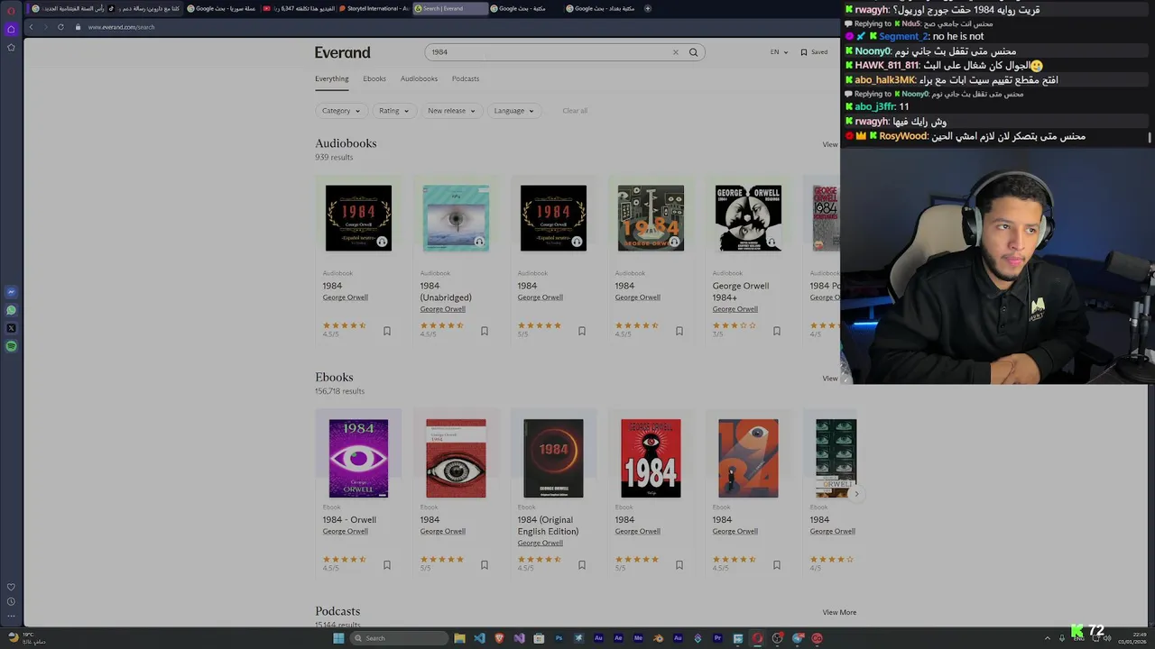Open the purple eye 1984 - Orwell ebook cover
This screenshot has height=649, width=1155.
(358, 458)
